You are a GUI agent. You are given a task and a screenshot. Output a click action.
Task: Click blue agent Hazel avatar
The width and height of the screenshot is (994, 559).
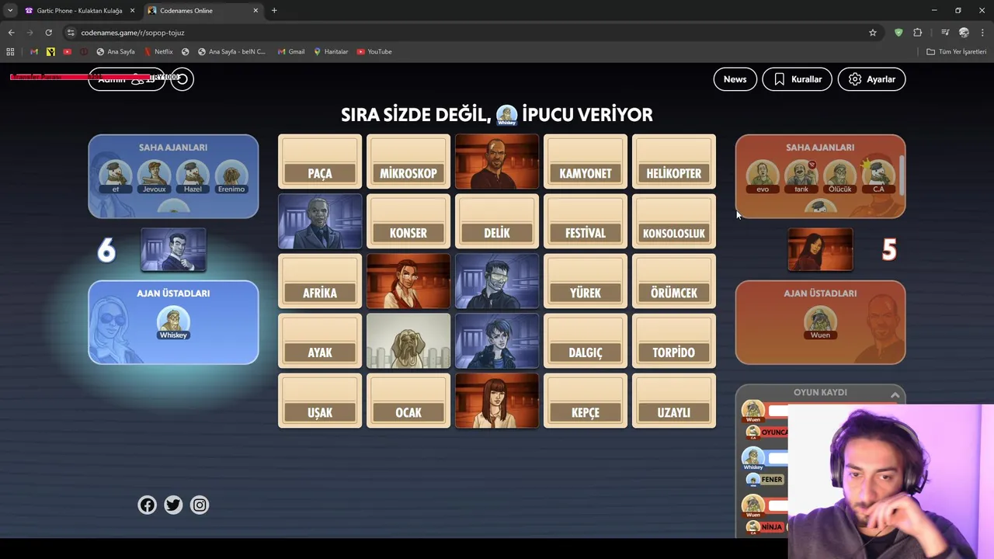(193, 175)
